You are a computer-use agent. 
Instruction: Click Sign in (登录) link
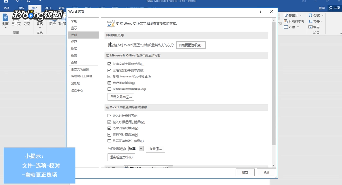point(322,8)
